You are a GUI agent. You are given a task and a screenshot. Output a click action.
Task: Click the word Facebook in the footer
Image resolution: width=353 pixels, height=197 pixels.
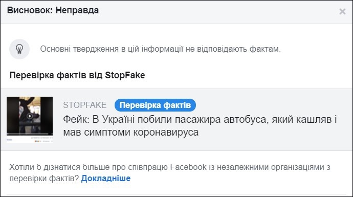(188, 167)
